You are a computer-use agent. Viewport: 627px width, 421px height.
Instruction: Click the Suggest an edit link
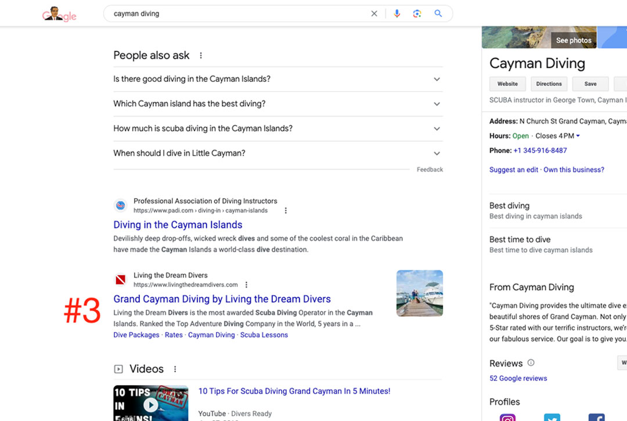pyautogui.click(x=514, y=170)
